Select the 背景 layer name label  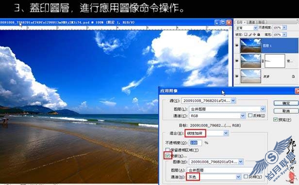click(x=266, y=77)
